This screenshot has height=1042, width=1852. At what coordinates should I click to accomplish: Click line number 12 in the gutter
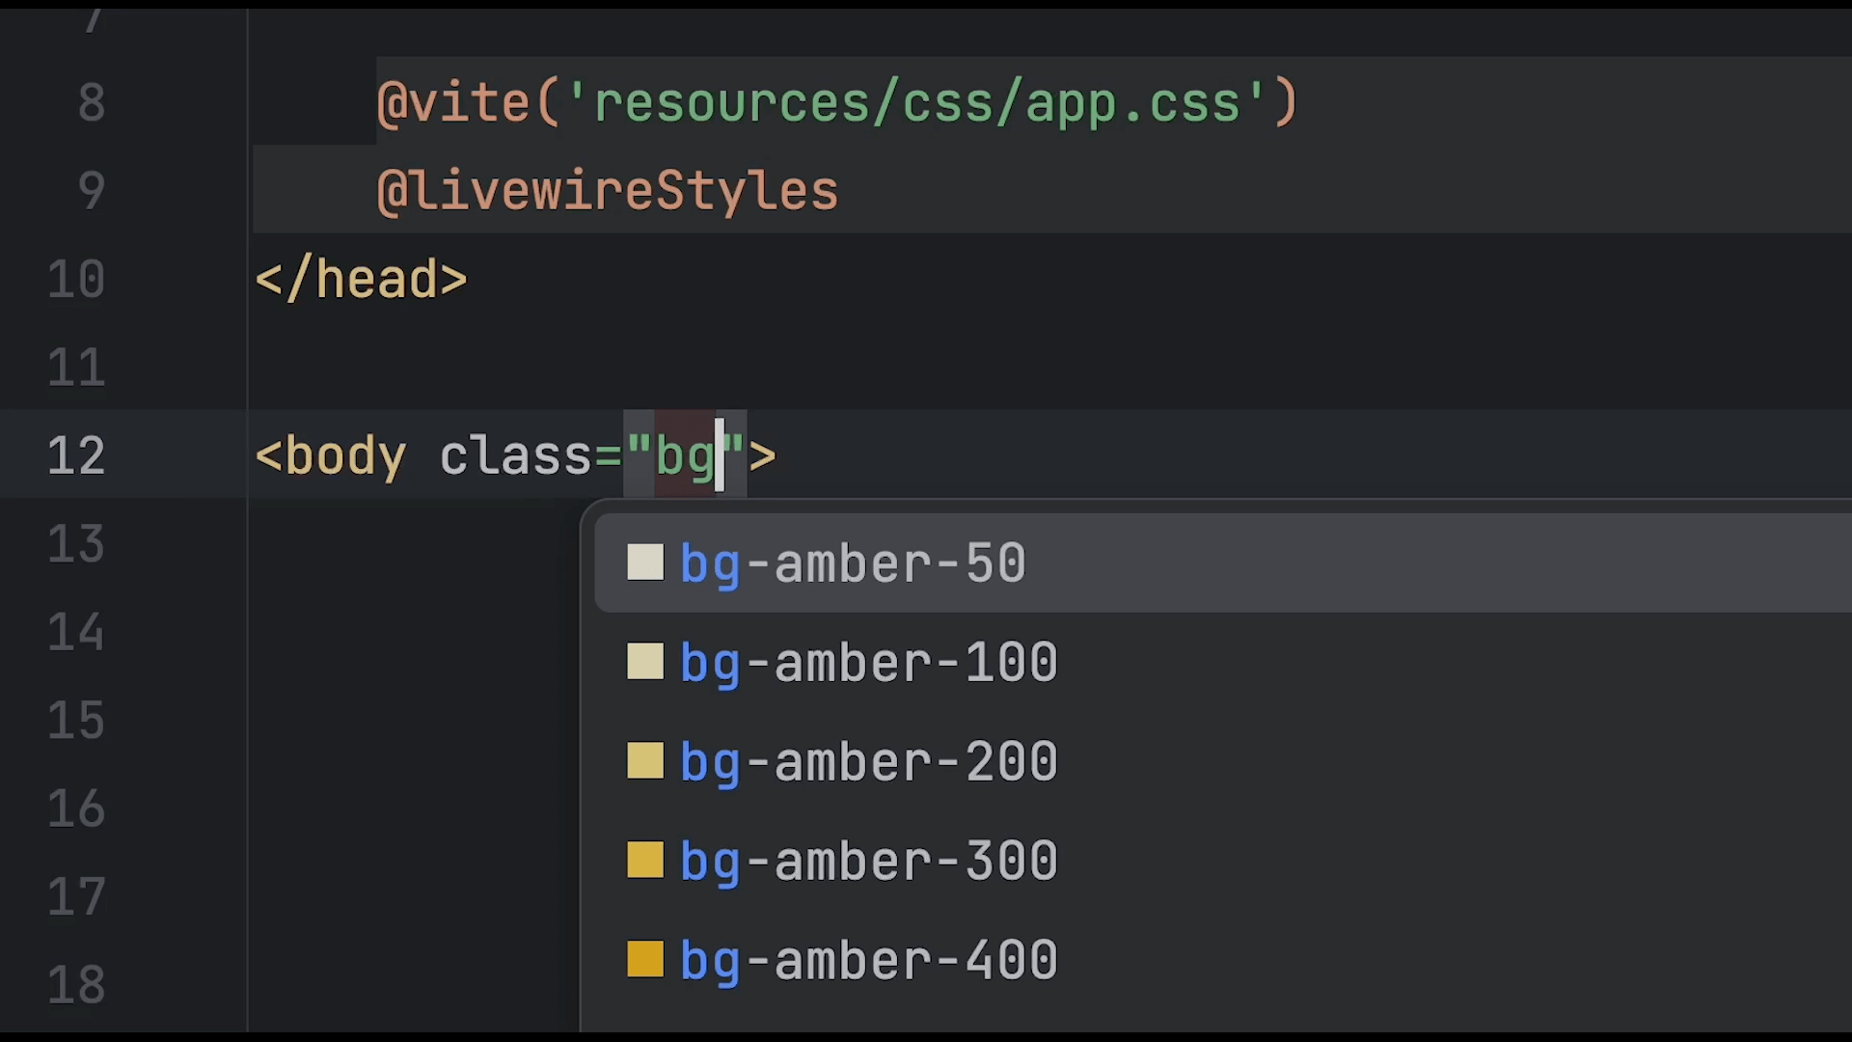point(76,455)
